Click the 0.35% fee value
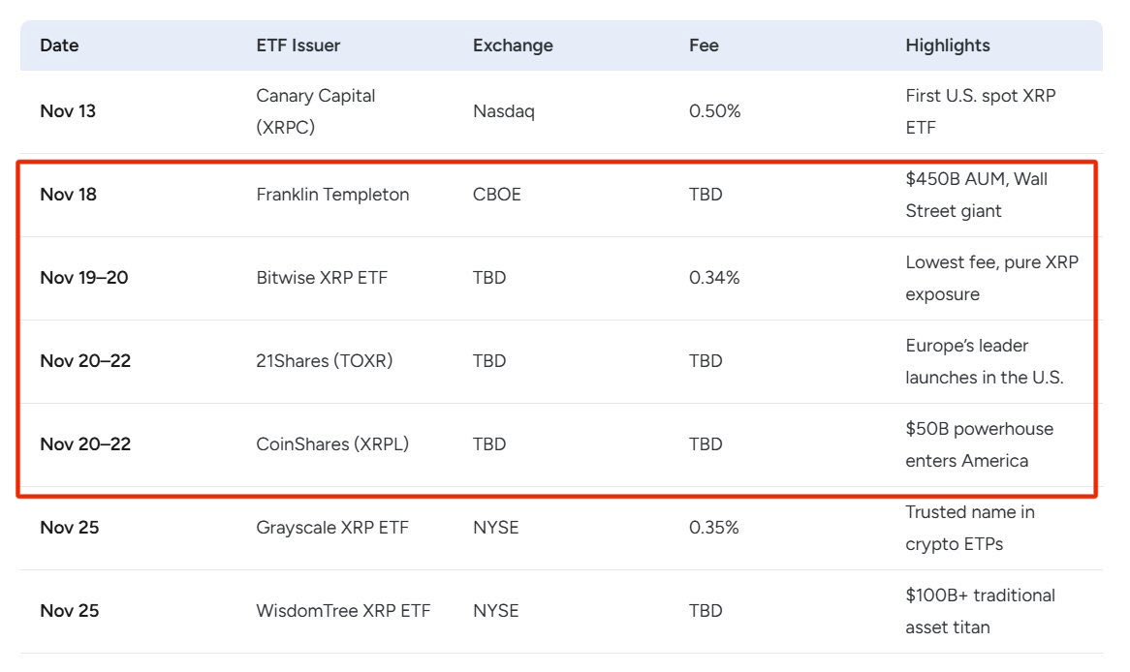This screenshot has width=1130, height=672. click(714, 528)
